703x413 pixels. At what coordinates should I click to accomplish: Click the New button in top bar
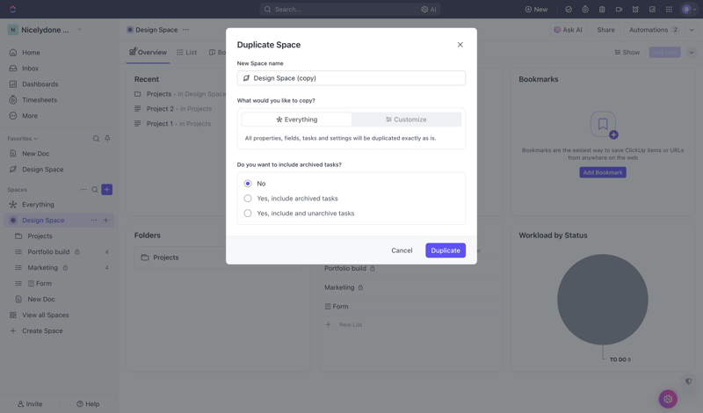pyautogui.click(x=536, y=9)
